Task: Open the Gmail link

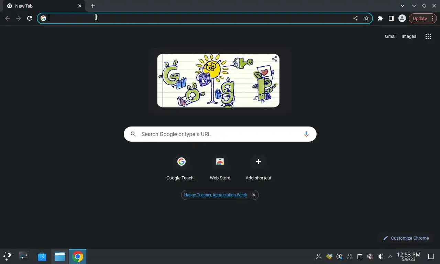Action: tap(390, 36)
